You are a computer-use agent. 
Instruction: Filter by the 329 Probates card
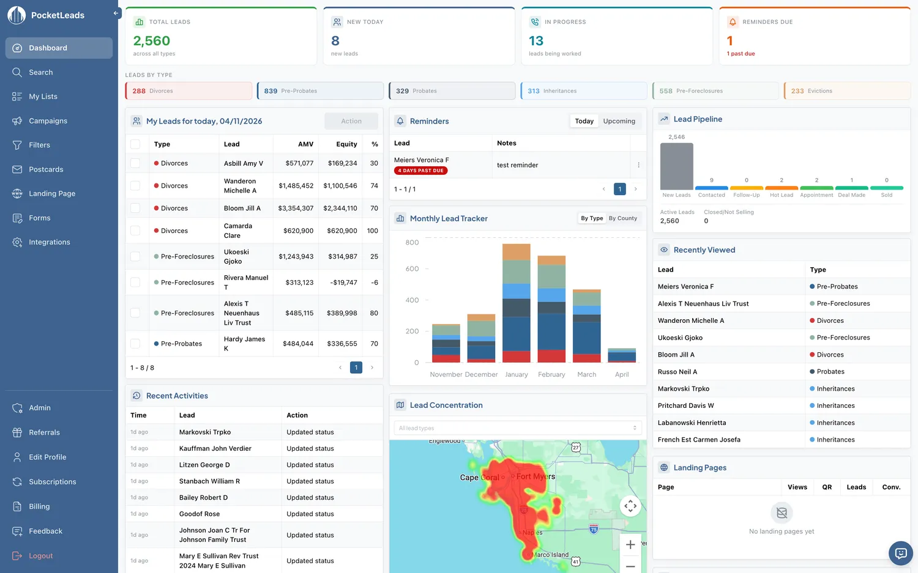pyautogui.click(x=452, y=91)
